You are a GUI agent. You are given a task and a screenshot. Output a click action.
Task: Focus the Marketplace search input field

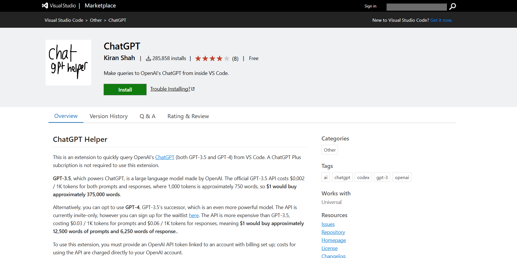tap(416, 7)
